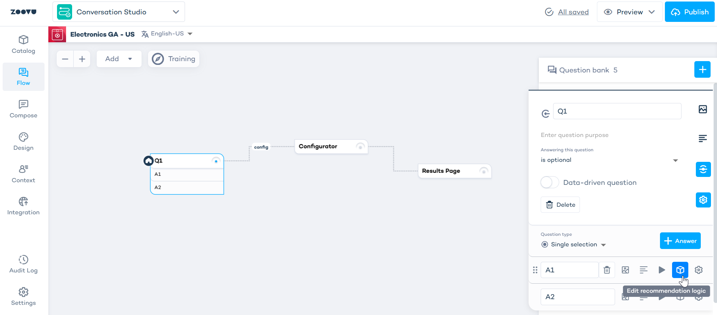This screenshot has width=717, height=315.
Task: Click the All saved link
Action: (x=573, y=12)
